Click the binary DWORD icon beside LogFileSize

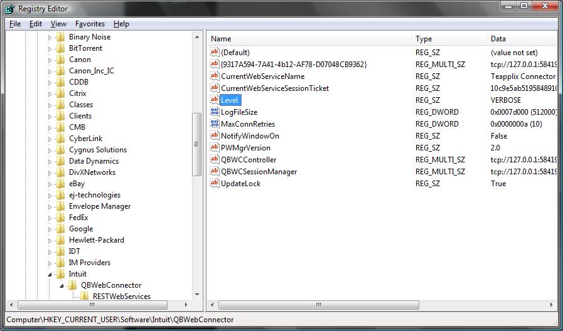(215, 112)
